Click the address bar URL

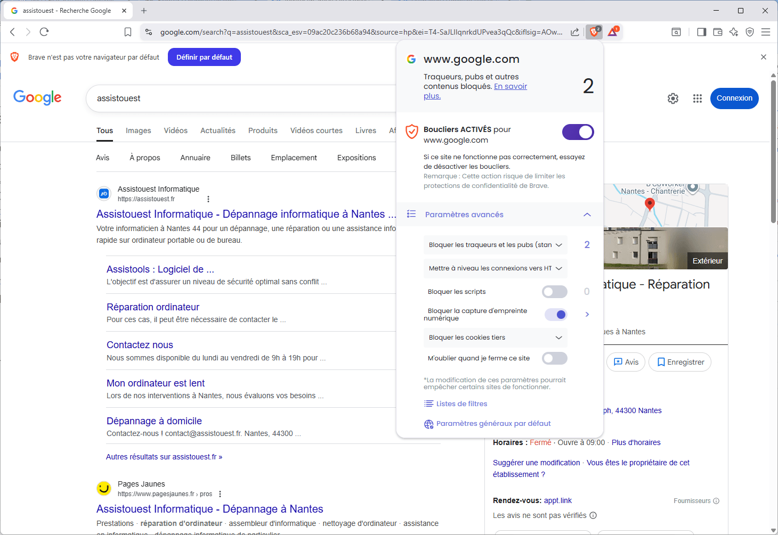pyautogui.click(x=361, y=32)
